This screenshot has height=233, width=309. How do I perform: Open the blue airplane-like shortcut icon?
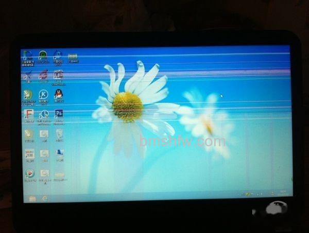point(29,75)
